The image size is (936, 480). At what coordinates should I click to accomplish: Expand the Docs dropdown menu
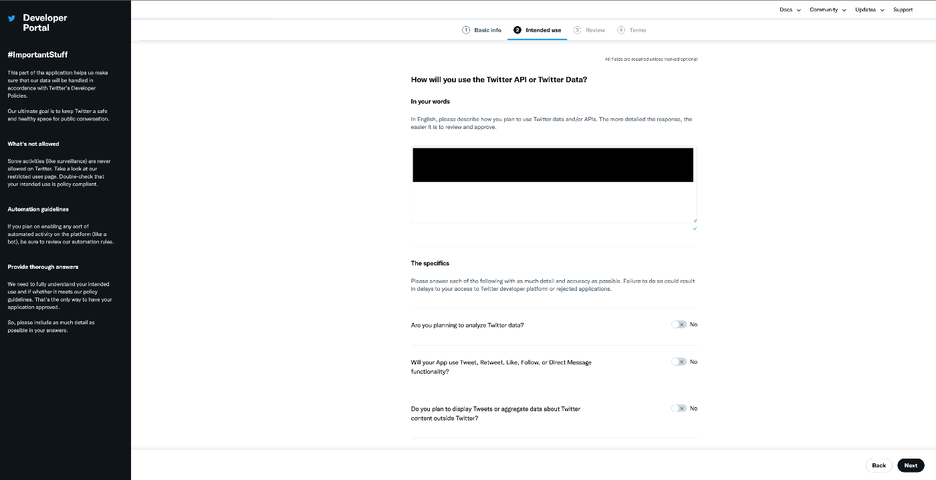(790, 10)
